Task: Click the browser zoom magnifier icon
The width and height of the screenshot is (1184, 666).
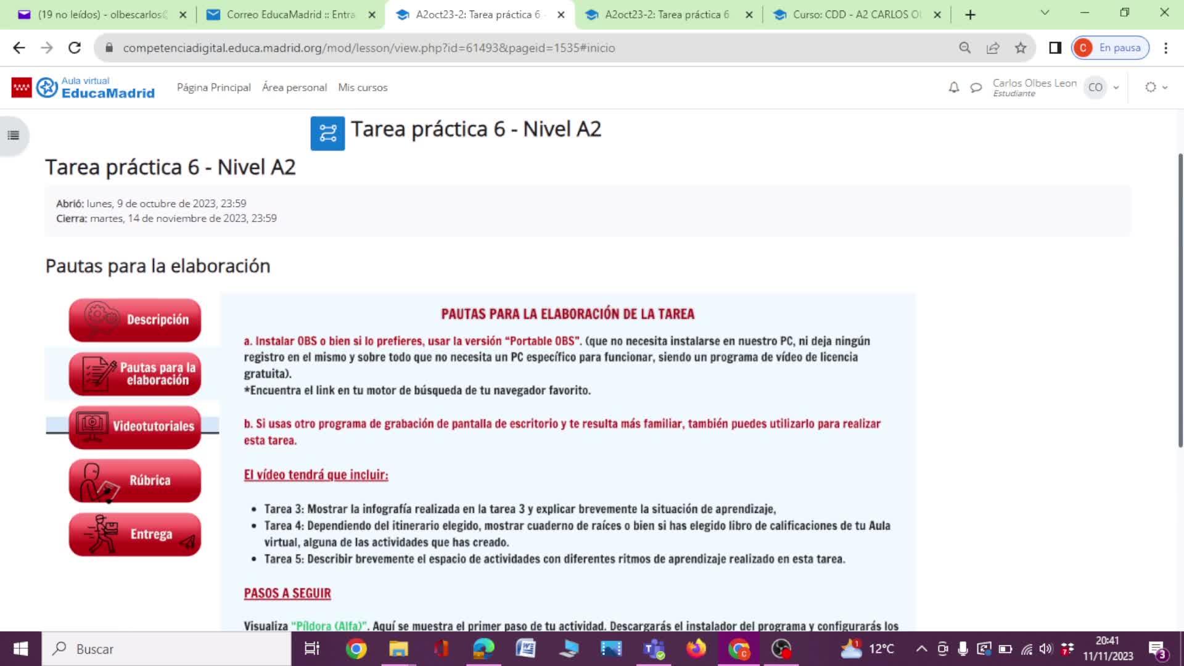Action: [x=965, y=48]
